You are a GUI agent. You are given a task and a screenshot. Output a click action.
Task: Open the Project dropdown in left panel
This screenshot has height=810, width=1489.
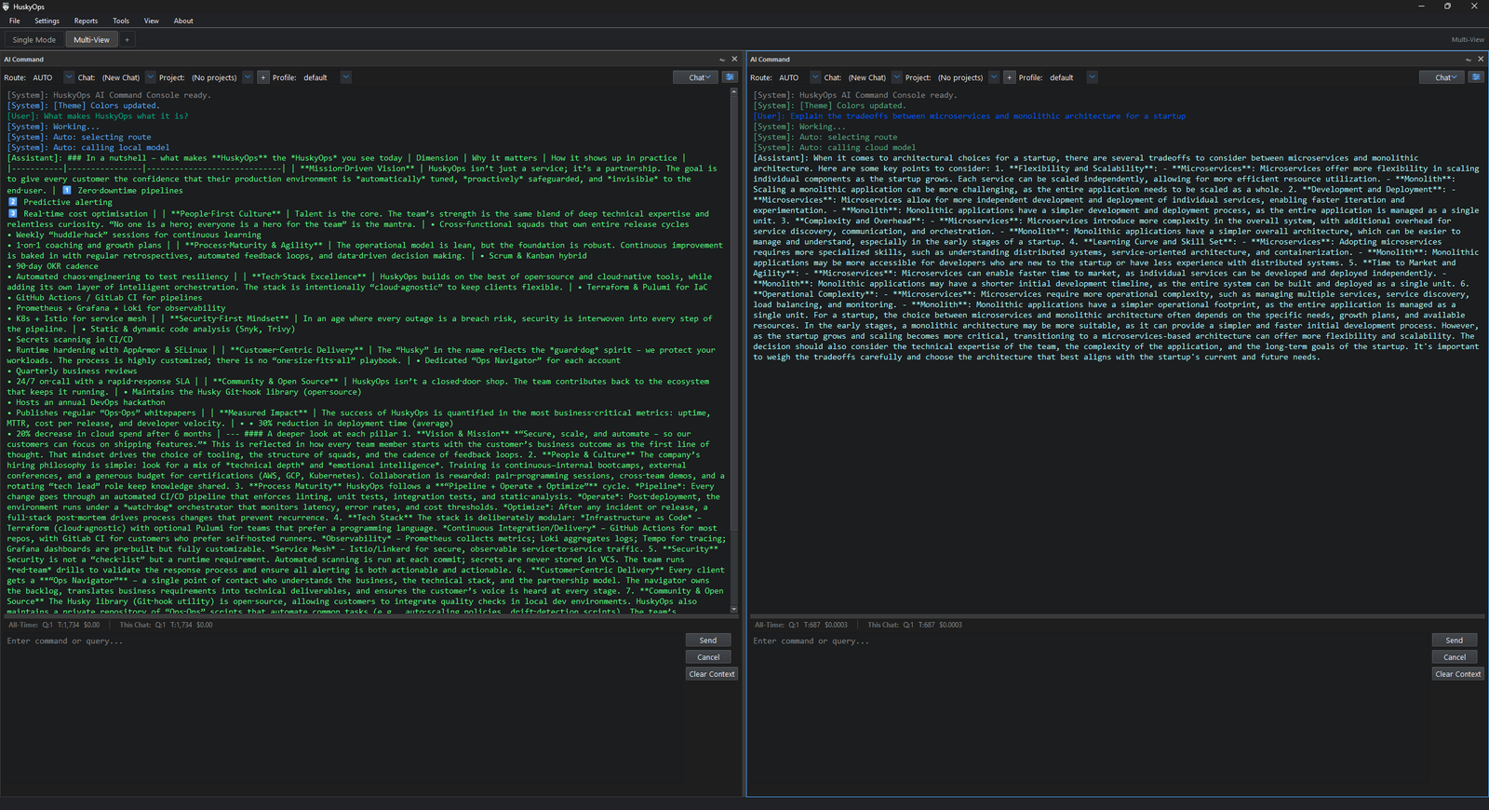[x=248, y=77]
